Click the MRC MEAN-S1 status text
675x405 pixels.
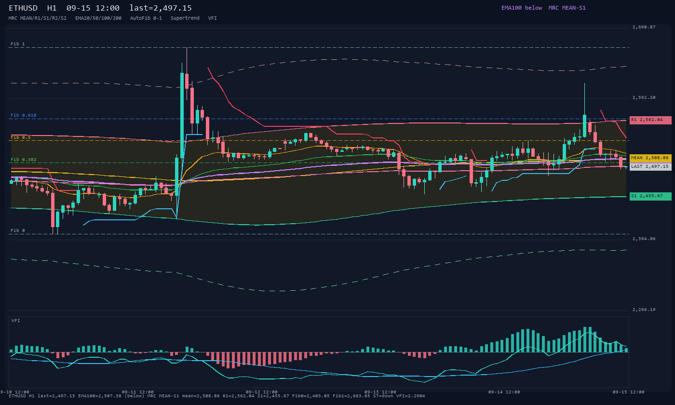(x=567, y=8)
